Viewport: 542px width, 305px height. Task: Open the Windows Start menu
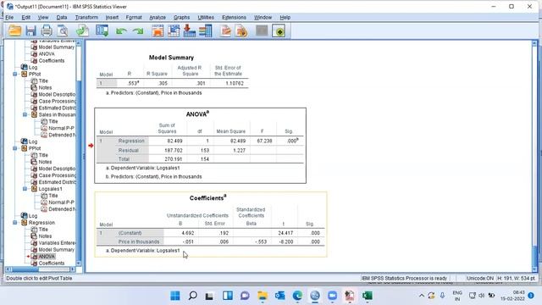175,296
